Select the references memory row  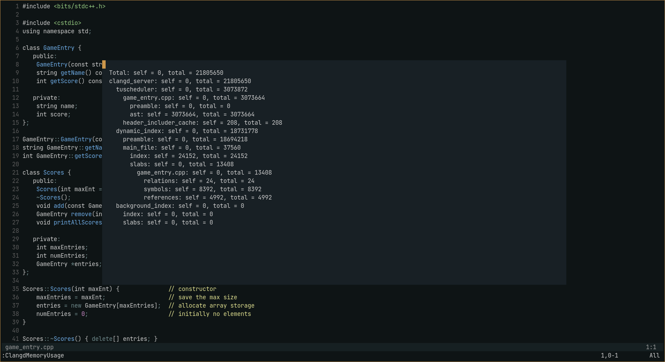tap(207, 197)
